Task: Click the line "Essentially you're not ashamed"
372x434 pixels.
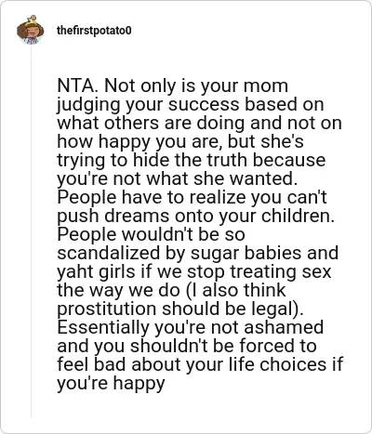Action: 191,327
